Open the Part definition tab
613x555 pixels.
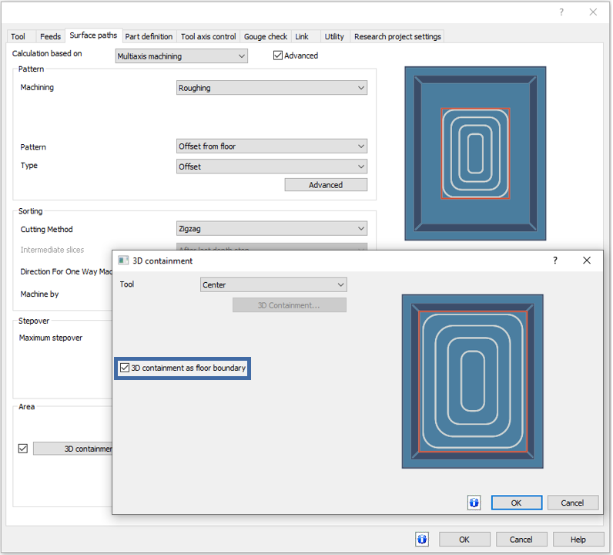click(149, 36)
